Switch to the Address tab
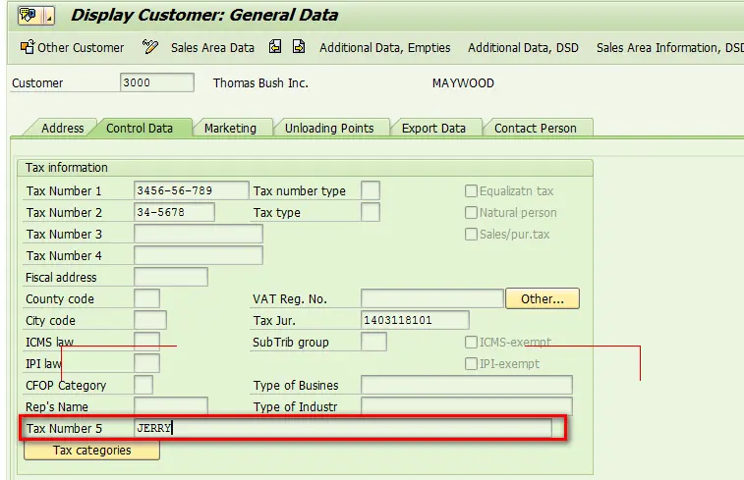Viewport: 744px width, 480px height. tap(62, 128)
